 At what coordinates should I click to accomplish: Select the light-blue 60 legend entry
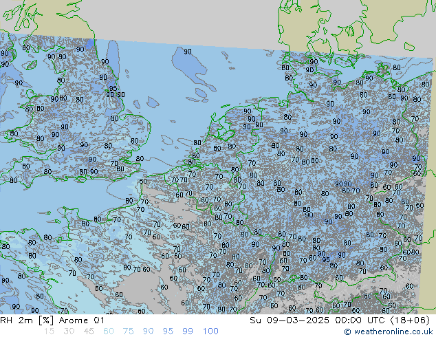[x=109, y=331]
